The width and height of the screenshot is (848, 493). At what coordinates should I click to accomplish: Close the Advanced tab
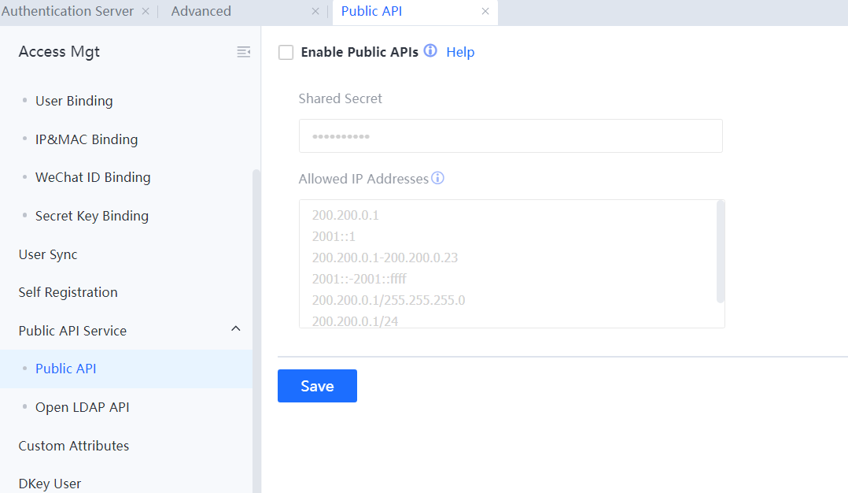click(315, 12)
